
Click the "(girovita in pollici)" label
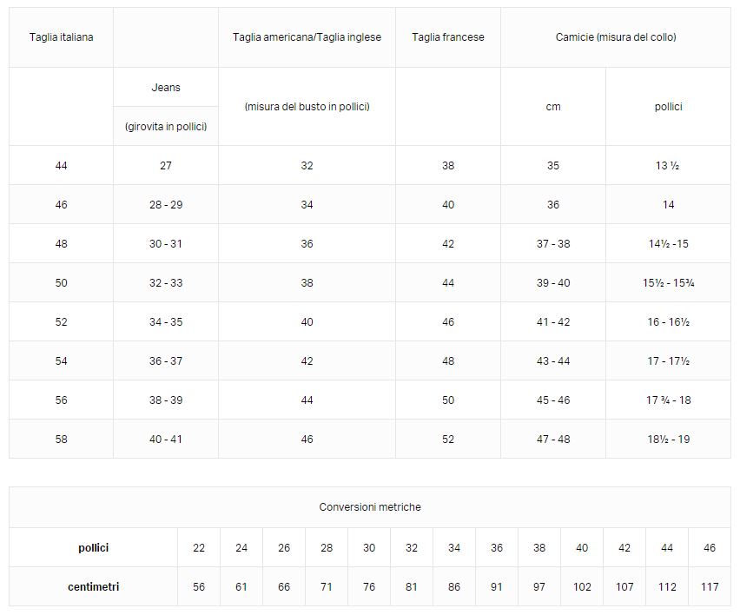point(166,127)
